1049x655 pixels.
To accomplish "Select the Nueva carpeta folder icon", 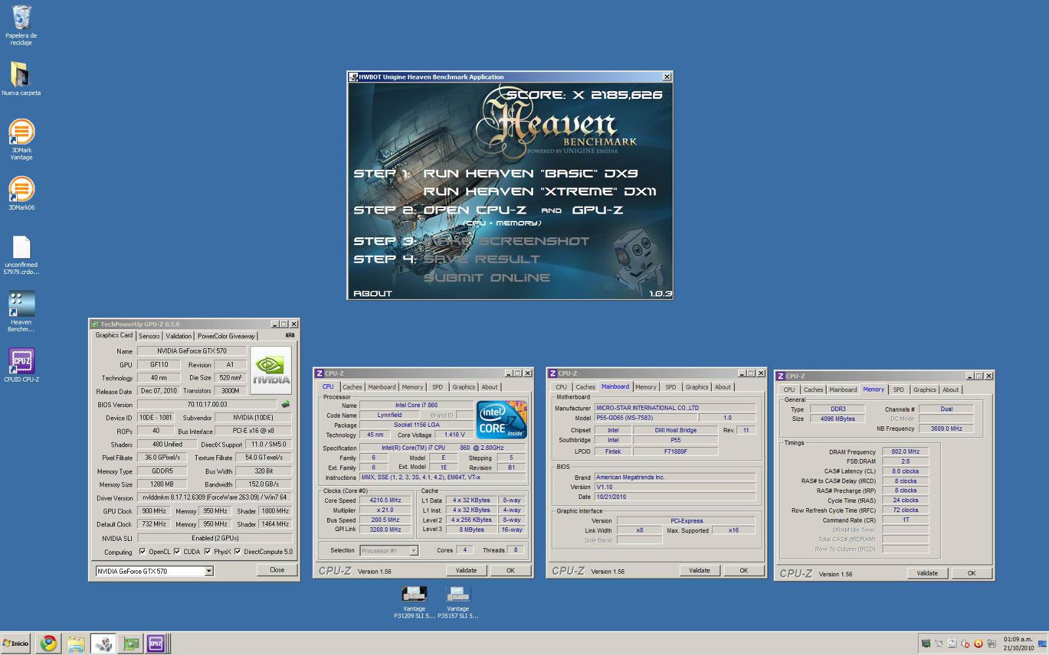I will coord(21,79).
